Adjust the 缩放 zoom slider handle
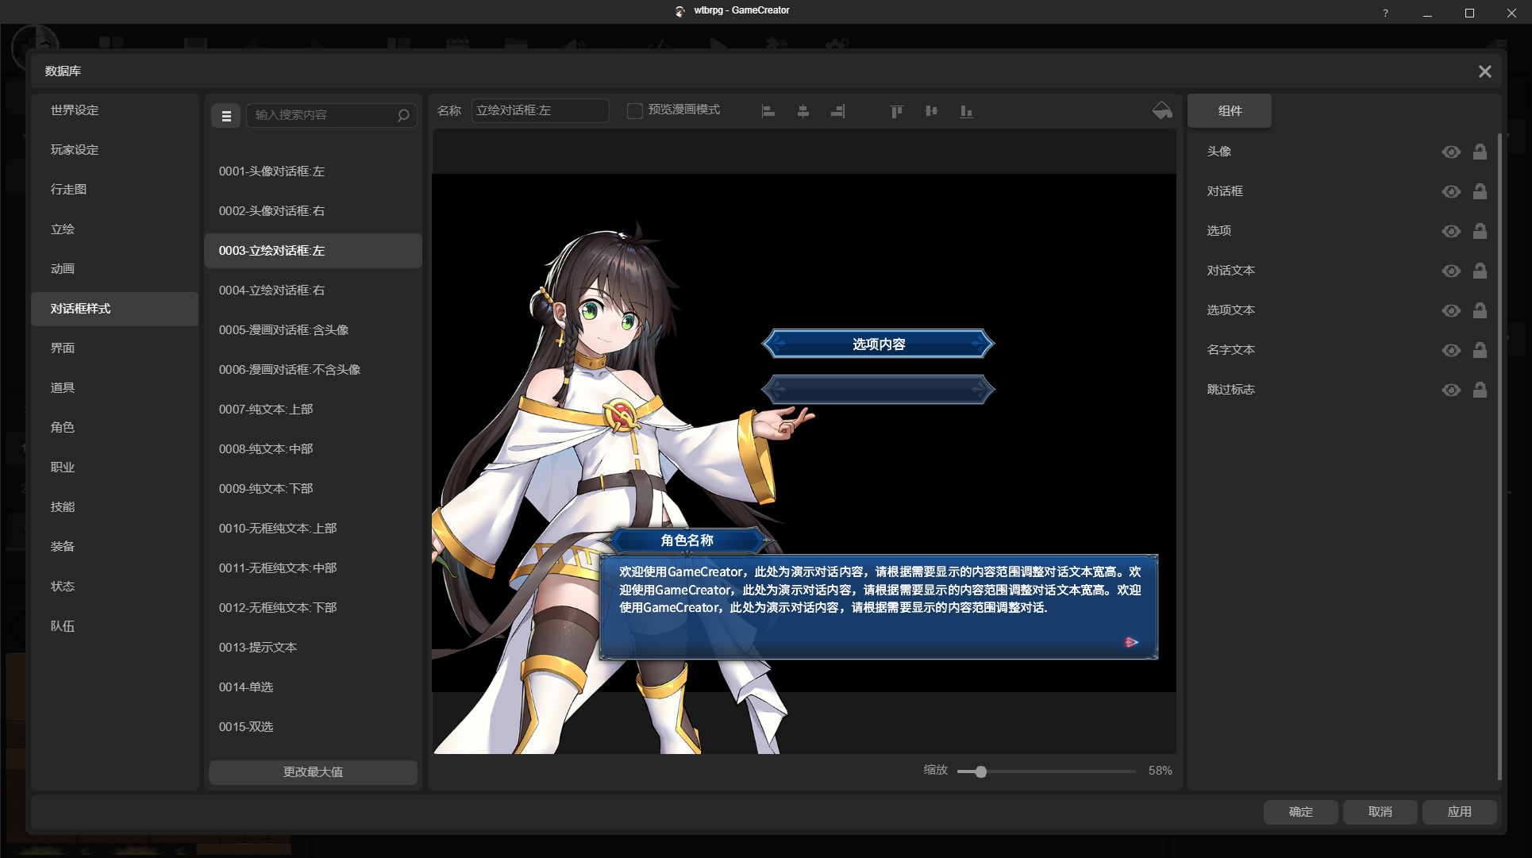 tap(981, 771)
